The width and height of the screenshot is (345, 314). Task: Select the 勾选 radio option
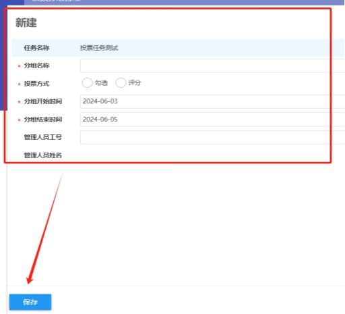(x=88, y=82)
